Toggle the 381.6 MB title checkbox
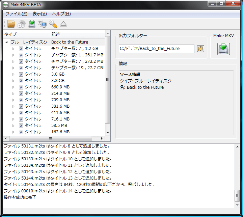 [21, 106]
